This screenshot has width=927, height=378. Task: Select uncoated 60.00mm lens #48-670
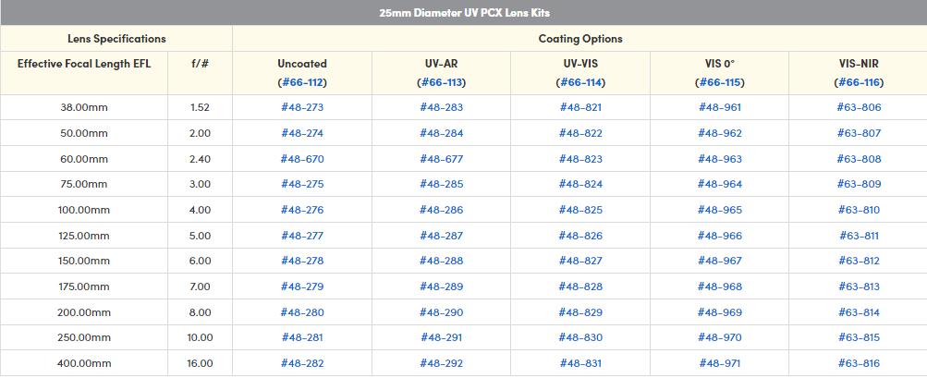tap(302, 159)
